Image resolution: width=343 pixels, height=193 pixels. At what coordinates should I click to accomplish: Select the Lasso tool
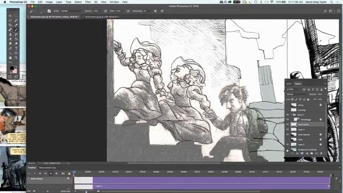(10, 20)
